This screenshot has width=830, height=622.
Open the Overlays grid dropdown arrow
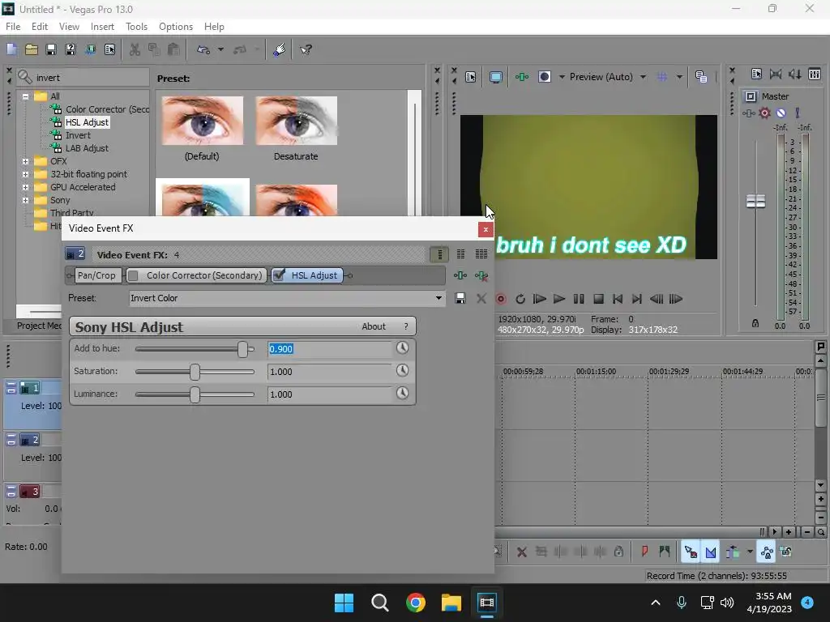pos(679,77)
